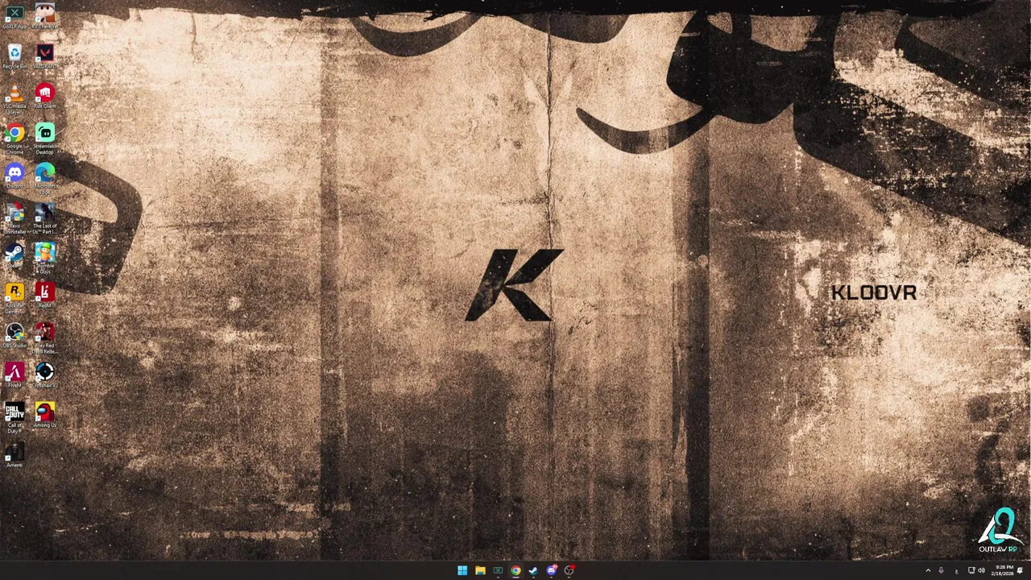This screenshot has height=580, width=1031.
Task: Select The Last of Us Part I shortcut
Action: pos(45,218)
